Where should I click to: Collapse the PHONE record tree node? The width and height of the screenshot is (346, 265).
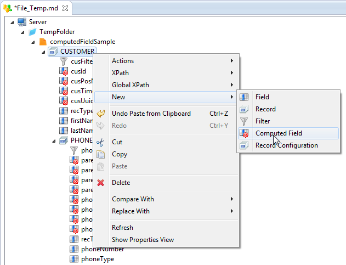55,140
